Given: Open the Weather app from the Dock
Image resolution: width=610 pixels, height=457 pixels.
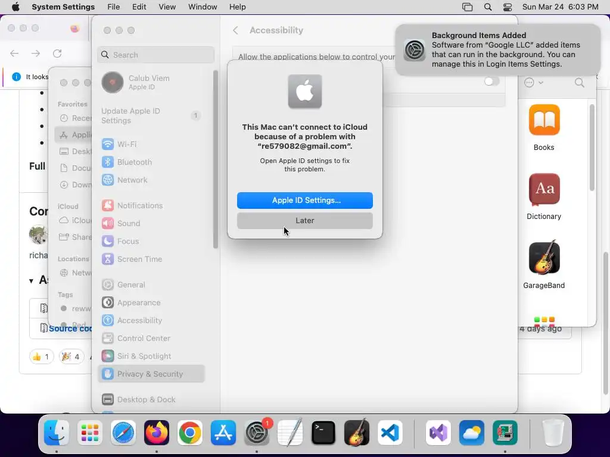Looking at the screenshot, I should click(x=472, y=433).
